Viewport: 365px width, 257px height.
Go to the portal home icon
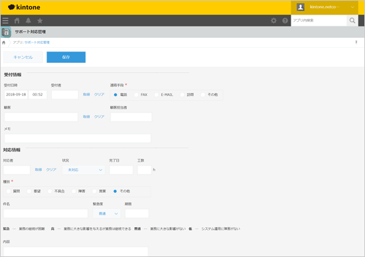[17, 21]
